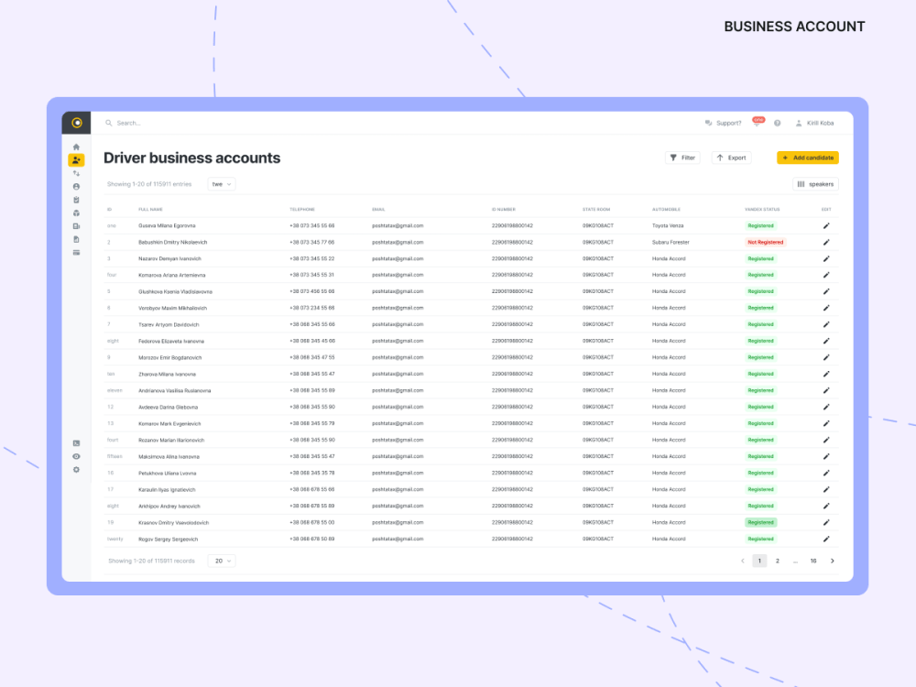Open the profile circle sidebar icon
Viewport: 916px width, 687px height.
click(x=76, y=187)
